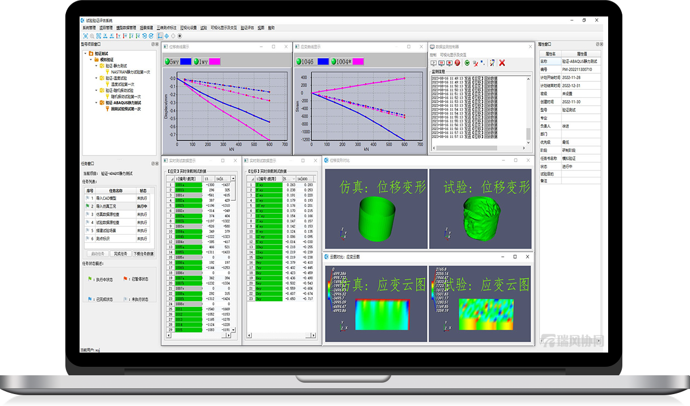
Task: Toggle the 5wy curve green indicator
Action: coord(167,61)
